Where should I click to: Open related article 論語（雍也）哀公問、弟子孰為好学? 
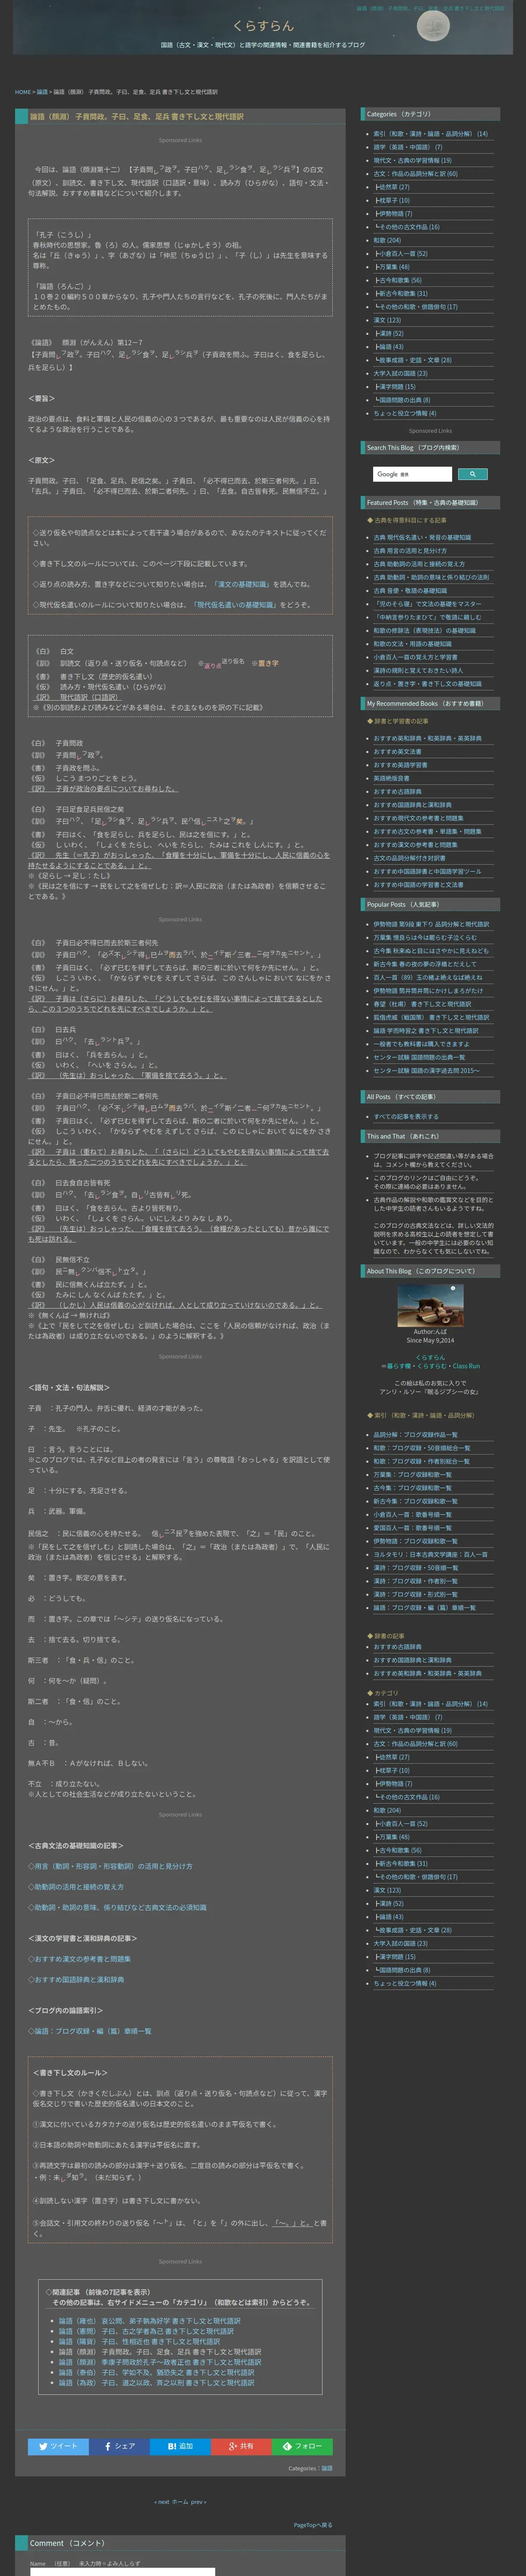149,2321
